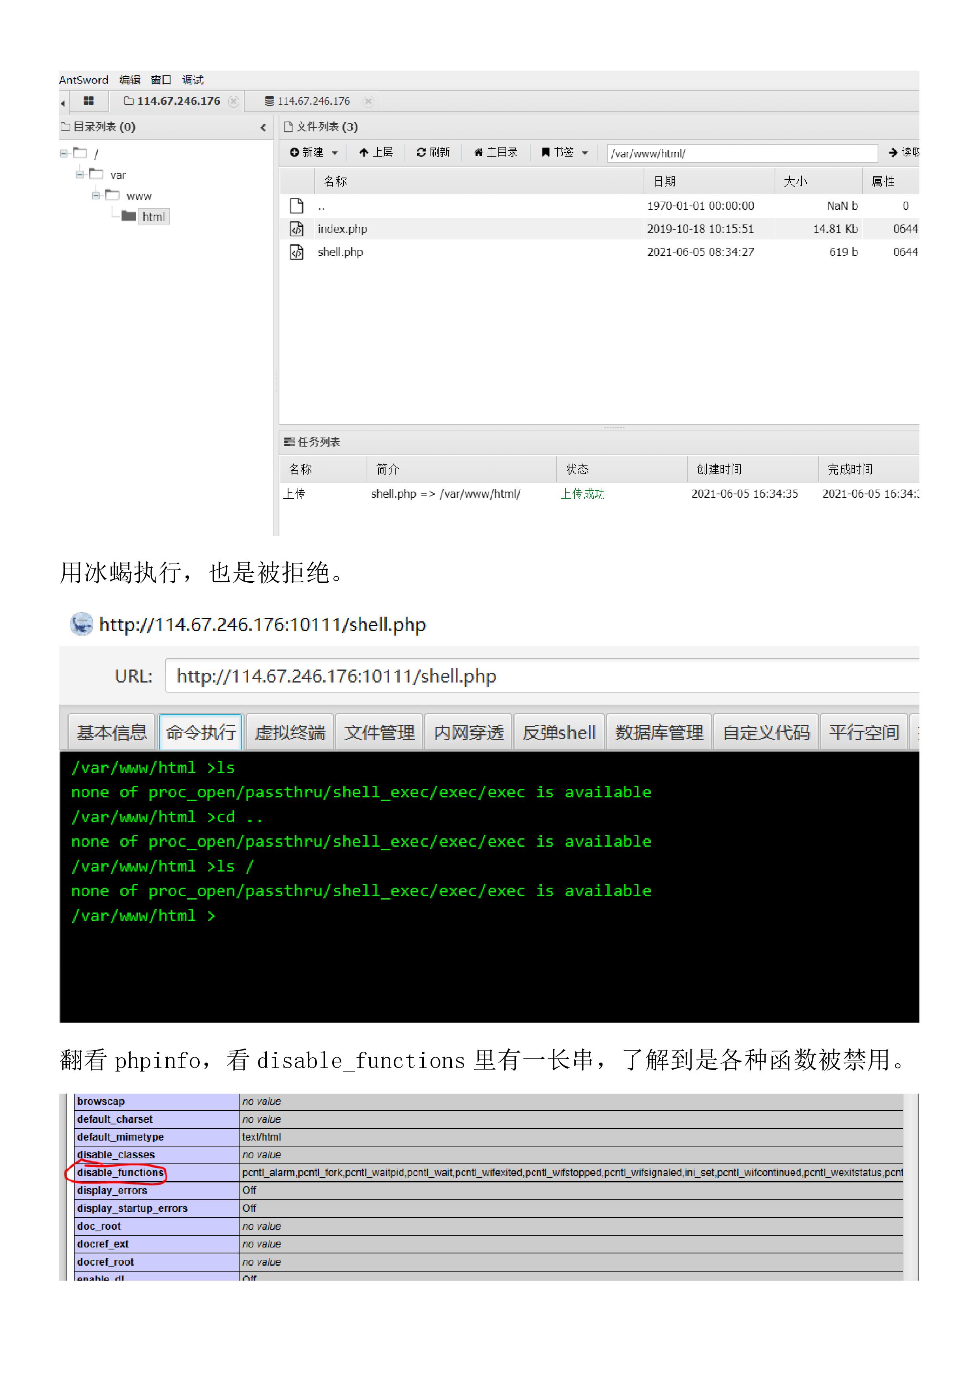Click the disable_classes row in phpinfo
The height and width of the screenshot is (1384, 979).
488,1154
